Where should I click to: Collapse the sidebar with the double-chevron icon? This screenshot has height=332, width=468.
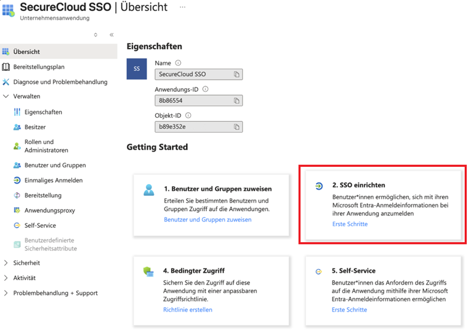point(111,35)
